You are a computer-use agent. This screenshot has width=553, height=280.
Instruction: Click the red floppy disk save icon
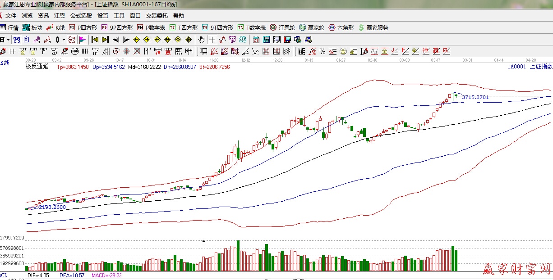(287, 40)
